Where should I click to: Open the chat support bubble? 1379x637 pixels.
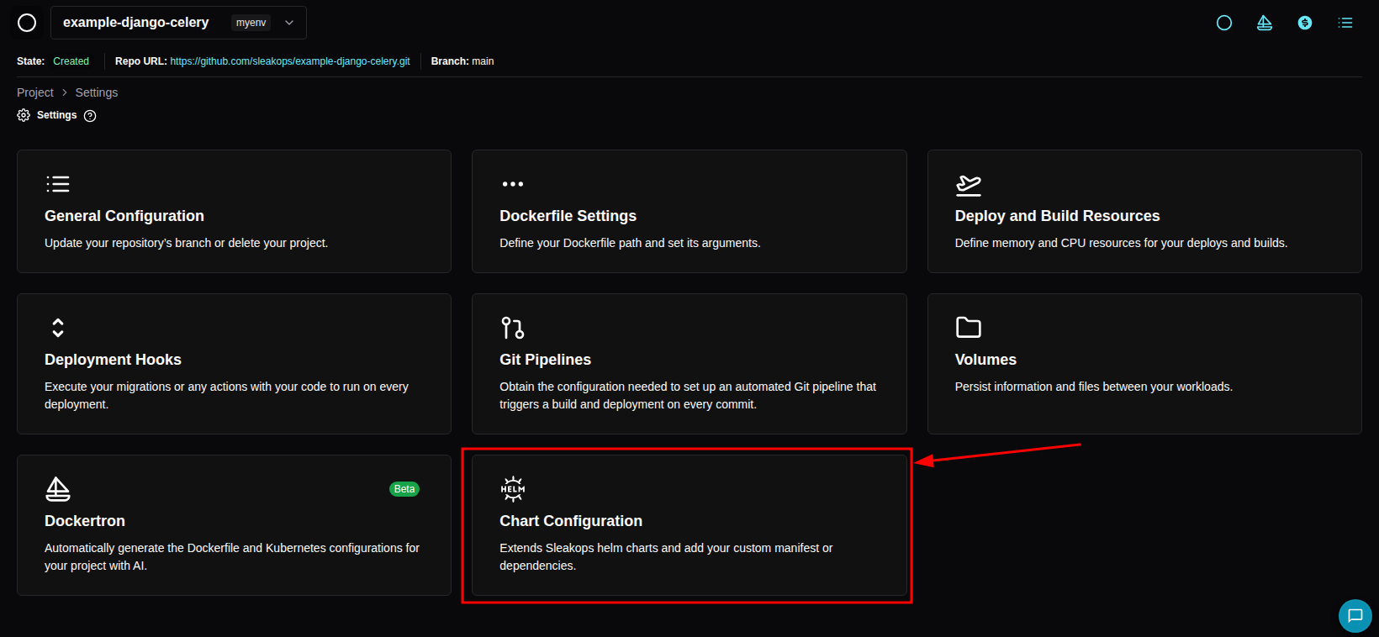point(1355,616)
